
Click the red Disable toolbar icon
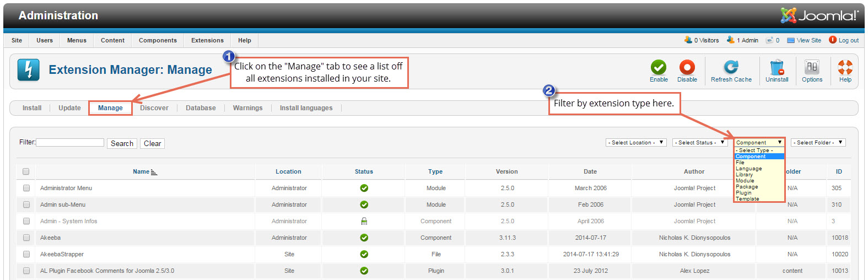tap(687, 67)
